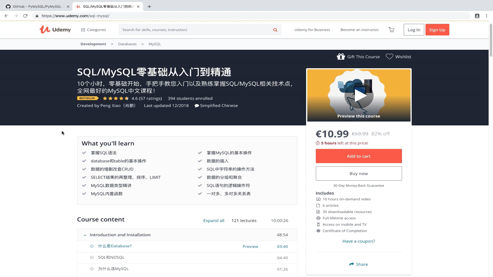Open the Categories grid icon

coord(83,29)
